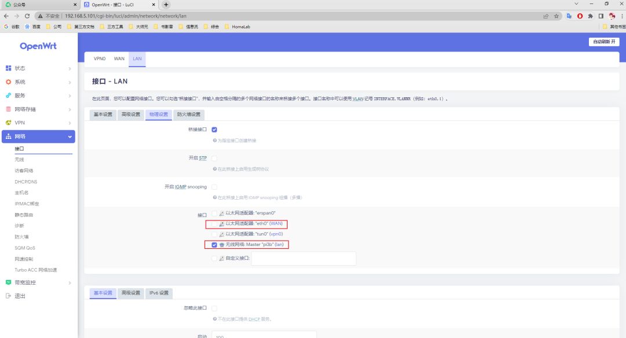The image size is (626, 338).
Task: Click the browser address bar URL
Action: pos(125,16)
